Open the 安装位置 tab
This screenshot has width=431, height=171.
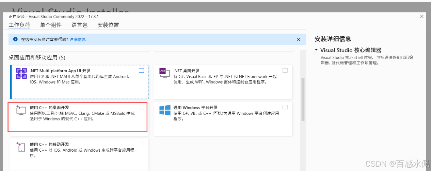[108, 25]
